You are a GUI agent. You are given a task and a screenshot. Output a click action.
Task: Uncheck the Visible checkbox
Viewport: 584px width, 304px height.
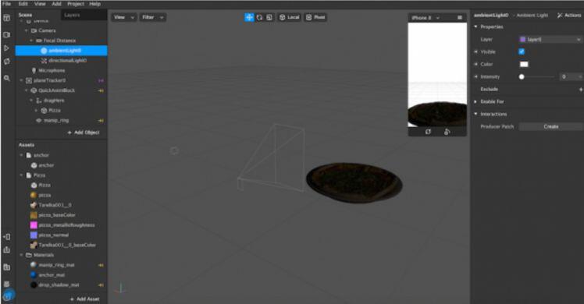point(522,51)
